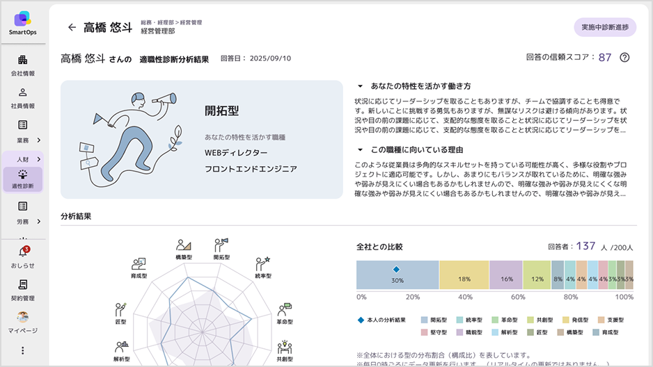This screenshot has width=653, height=367.
Task: Click the 解析型 radar chart icon
Action: (x=122, y=347)
